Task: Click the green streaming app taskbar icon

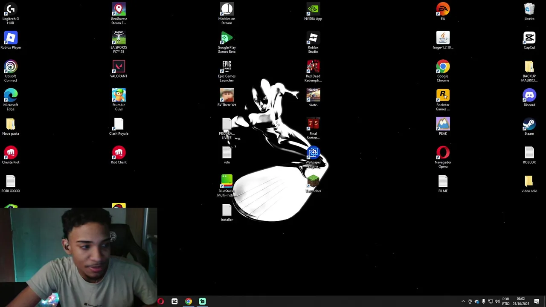Action: (x=203, y=301)
